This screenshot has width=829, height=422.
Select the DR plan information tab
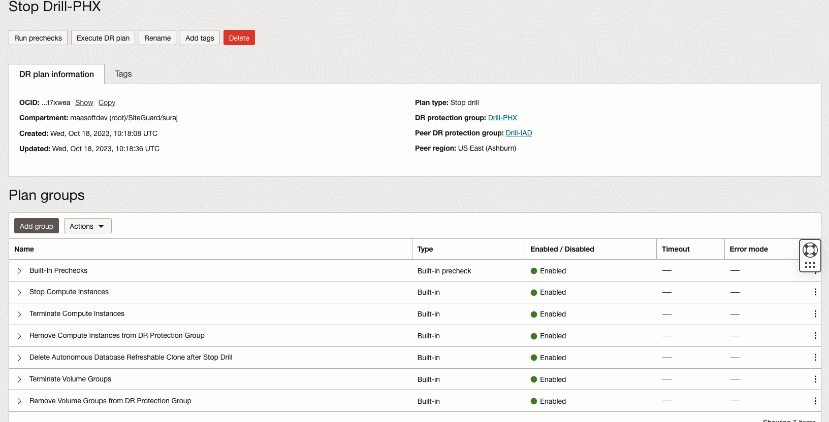pos(56,75)
